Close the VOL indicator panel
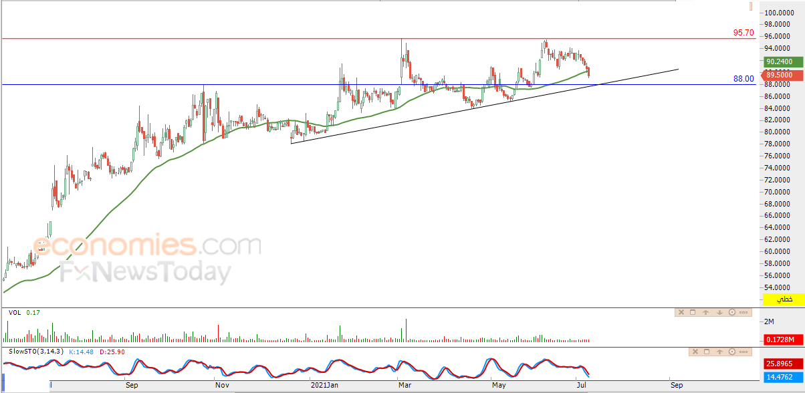 coord(681,312)
